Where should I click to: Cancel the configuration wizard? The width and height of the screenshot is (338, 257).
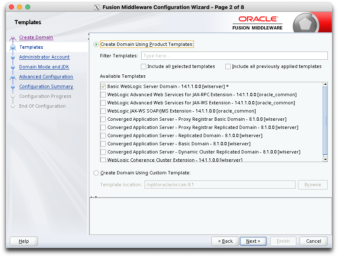tap(314, 241)
